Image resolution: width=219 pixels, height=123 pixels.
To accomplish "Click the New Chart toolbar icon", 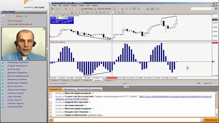I will [x=52, y=9].
